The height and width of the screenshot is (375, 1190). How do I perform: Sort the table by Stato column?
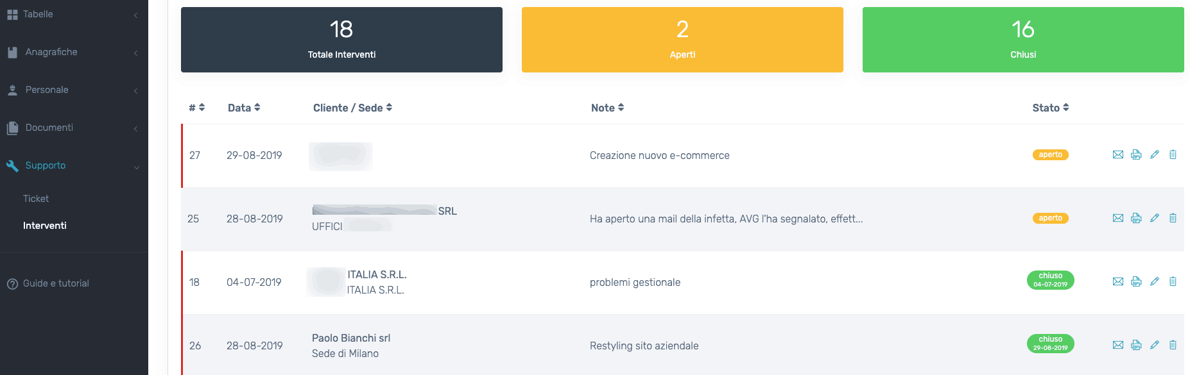(1050, 108)
